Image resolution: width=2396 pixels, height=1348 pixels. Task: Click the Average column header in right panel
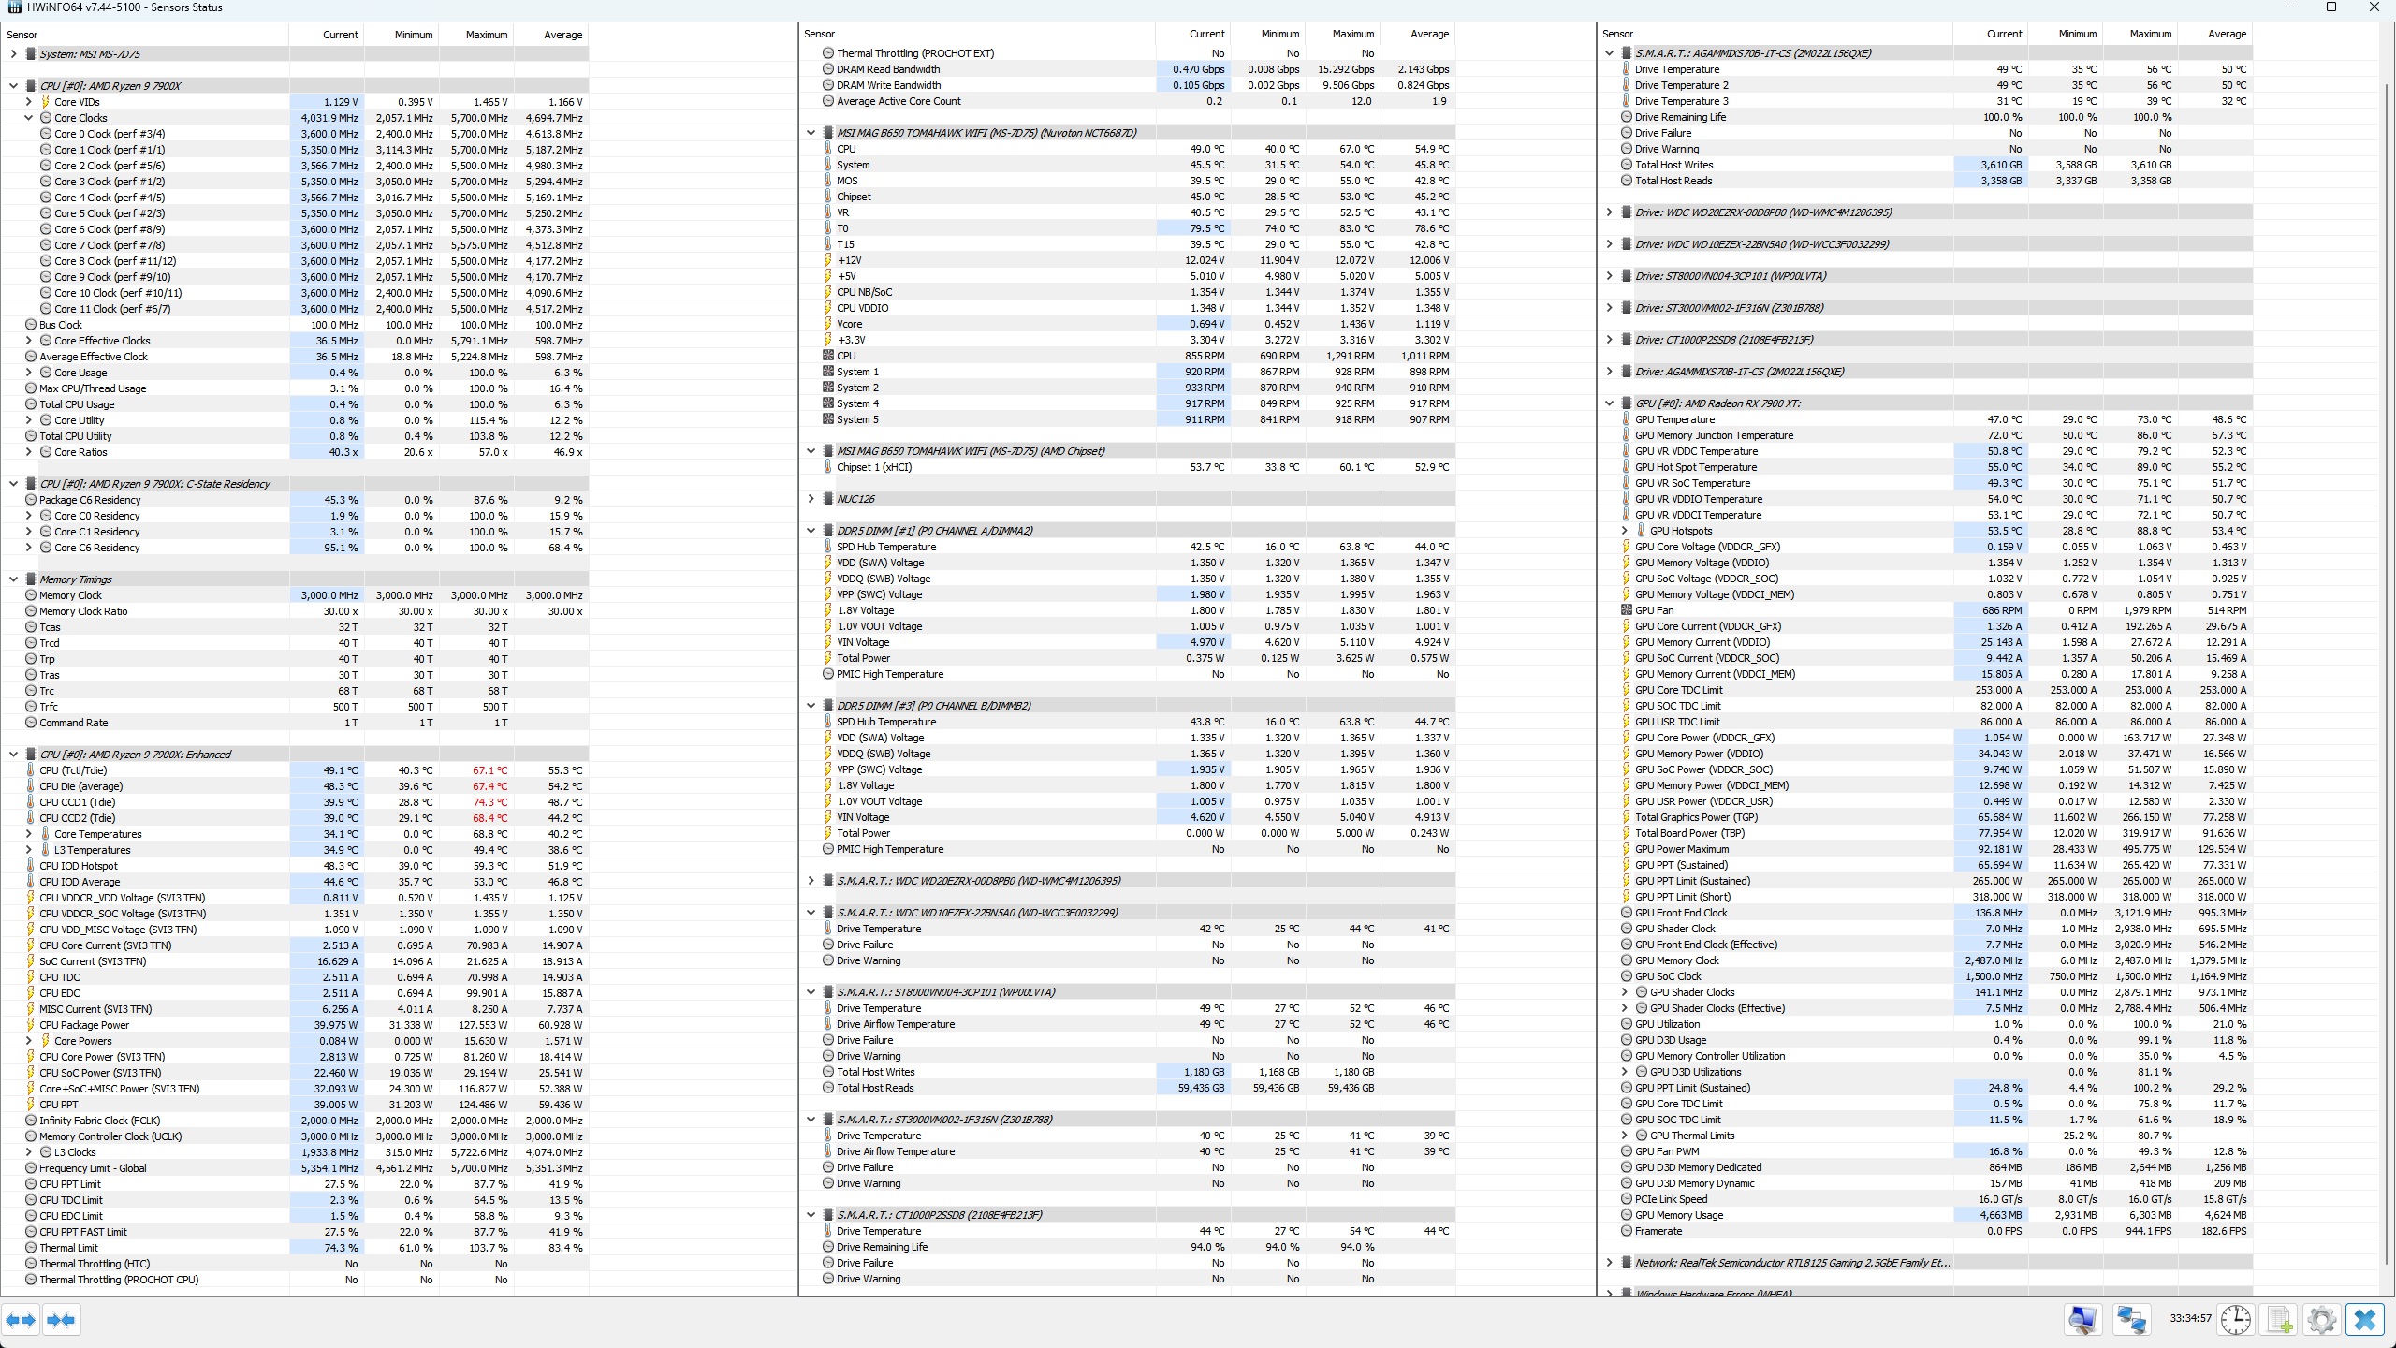[2226, 34]
